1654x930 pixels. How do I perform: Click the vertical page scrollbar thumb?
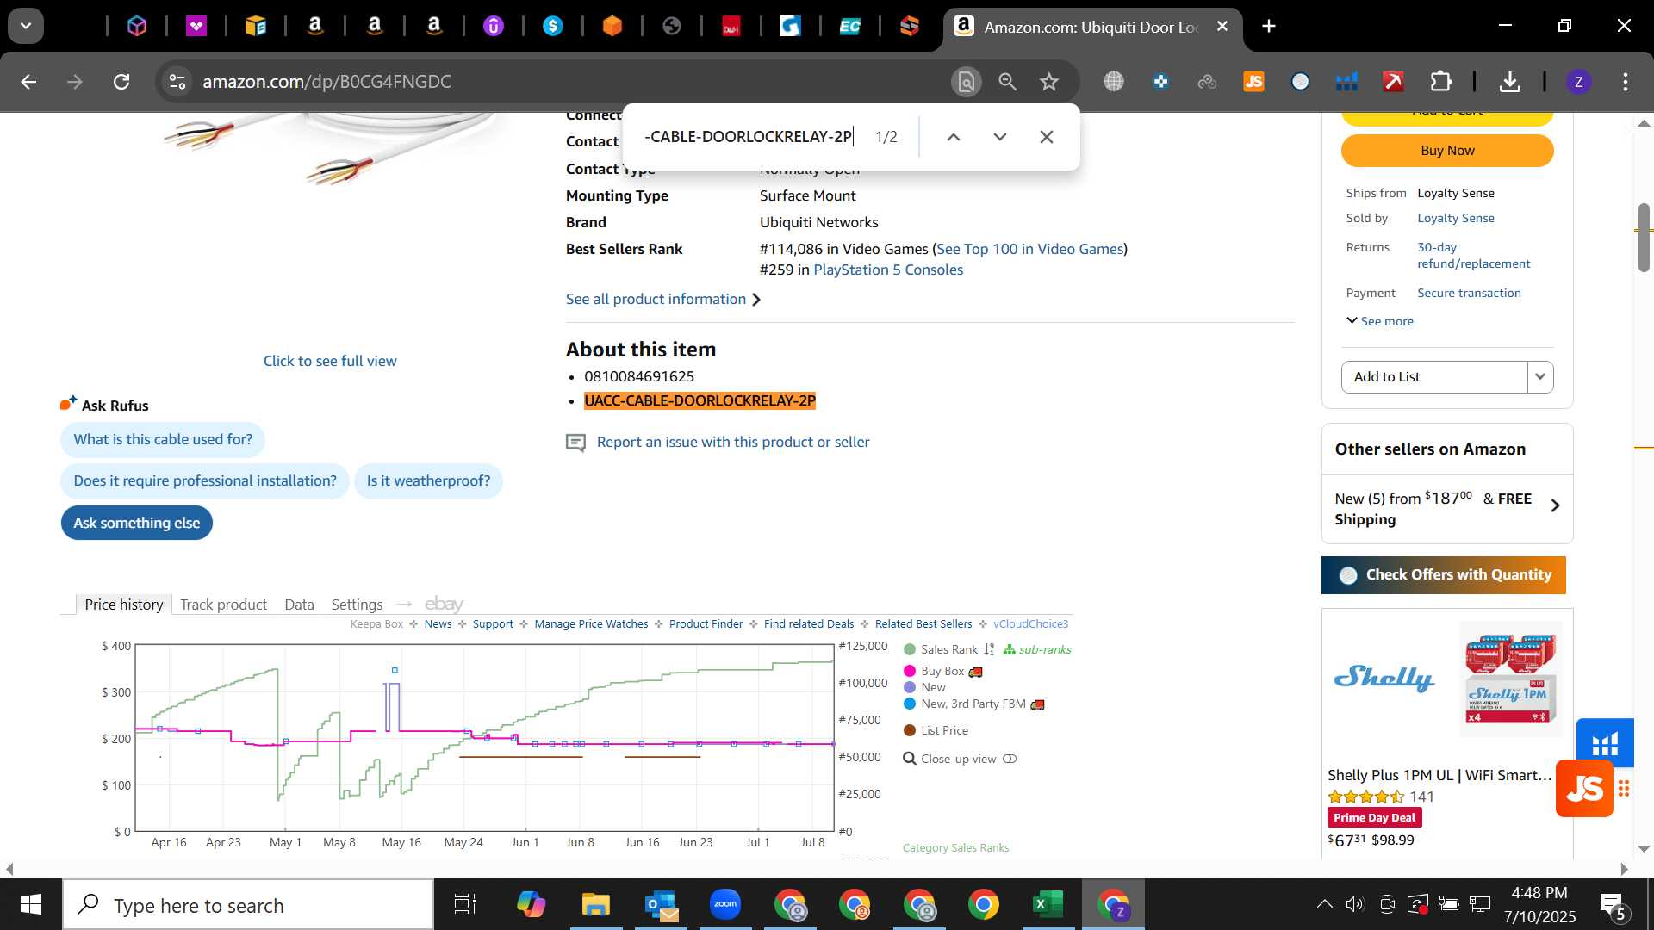1644,238
